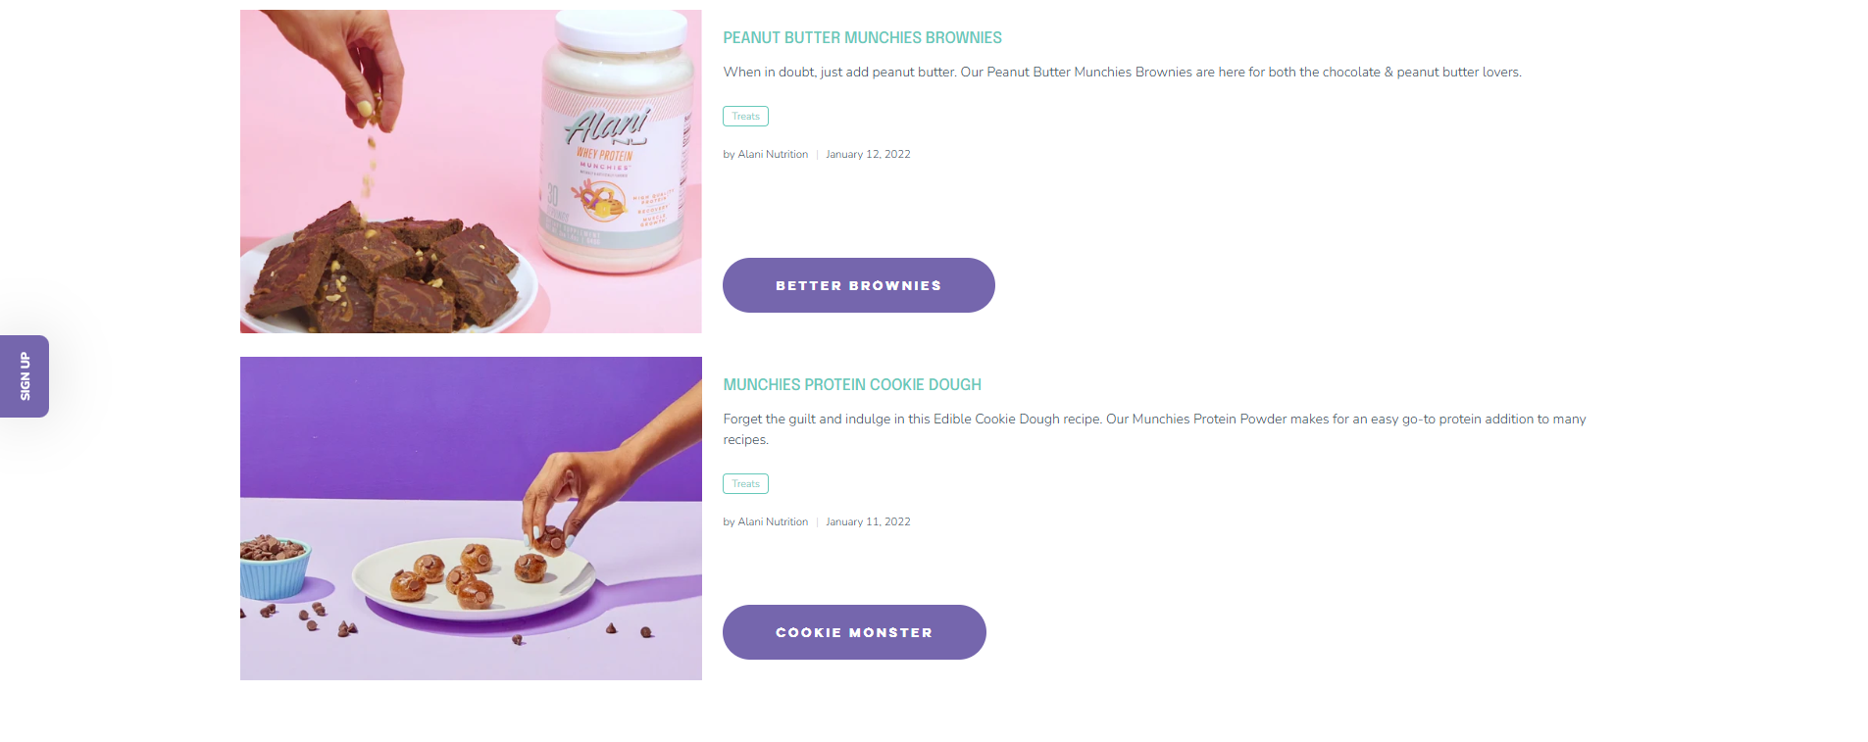
Task: Click the January 11, 2022 date
Action: [868, 521]
